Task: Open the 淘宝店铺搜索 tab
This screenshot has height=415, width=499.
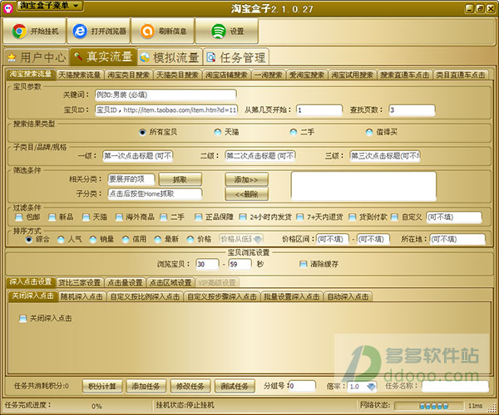Action: coord(226,75)
